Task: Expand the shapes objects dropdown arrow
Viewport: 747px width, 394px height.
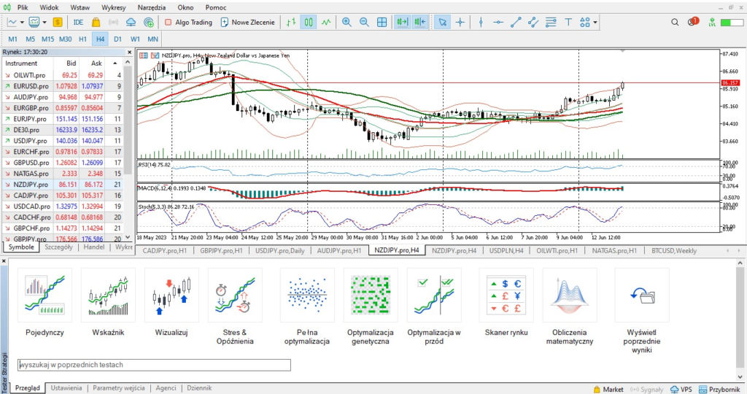Action: pyautogui.click(x=595, y=22)
